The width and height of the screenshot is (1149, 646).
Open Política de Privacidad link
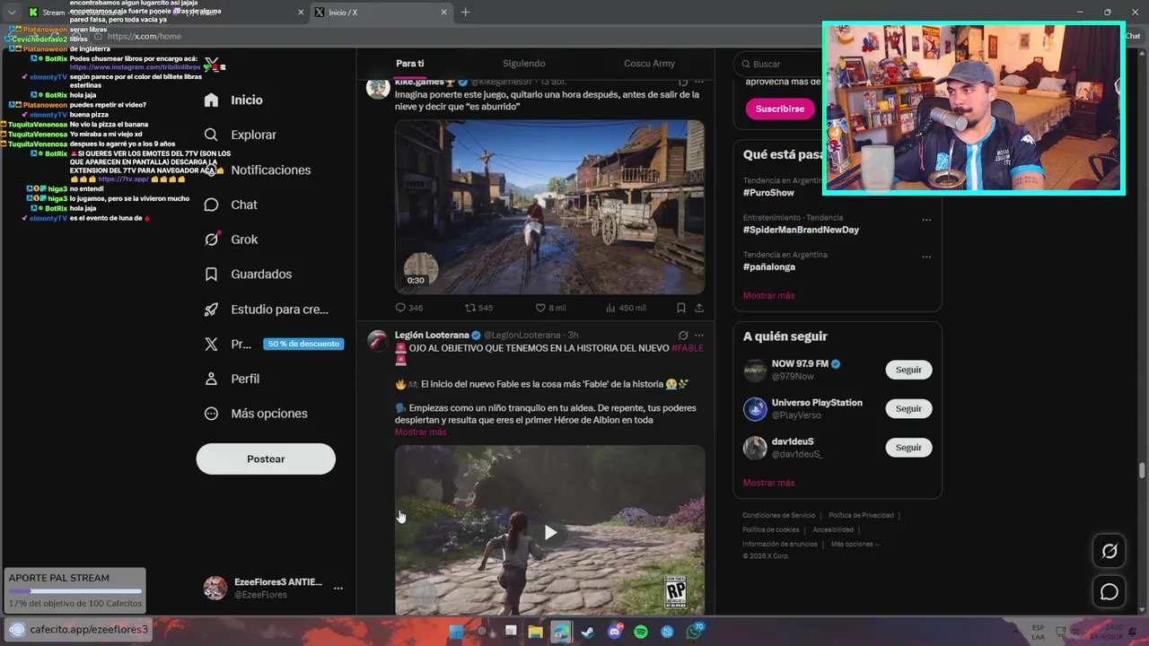(861, 516)
